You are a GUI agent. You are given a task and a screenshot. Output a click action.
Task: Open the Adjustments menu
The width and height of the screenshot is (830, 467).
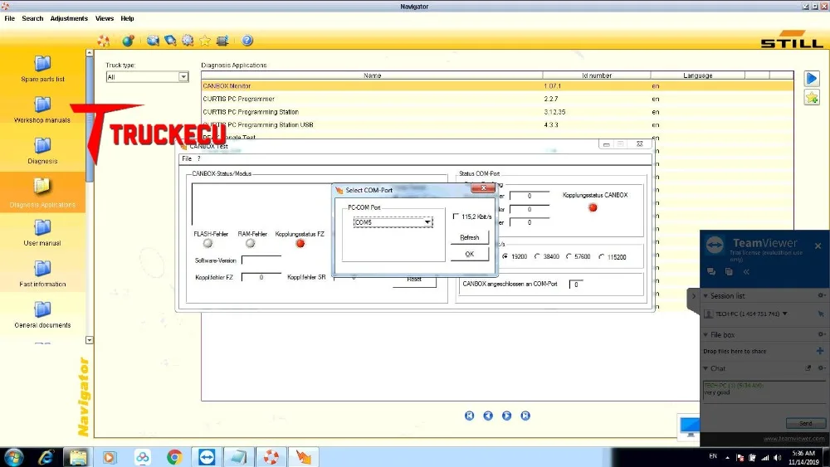[x=69, y=18]
